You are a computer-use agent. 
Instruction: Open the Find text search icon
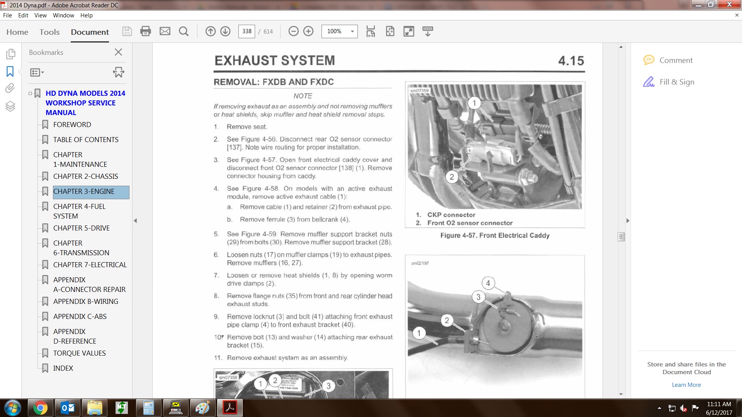[184, 31]
